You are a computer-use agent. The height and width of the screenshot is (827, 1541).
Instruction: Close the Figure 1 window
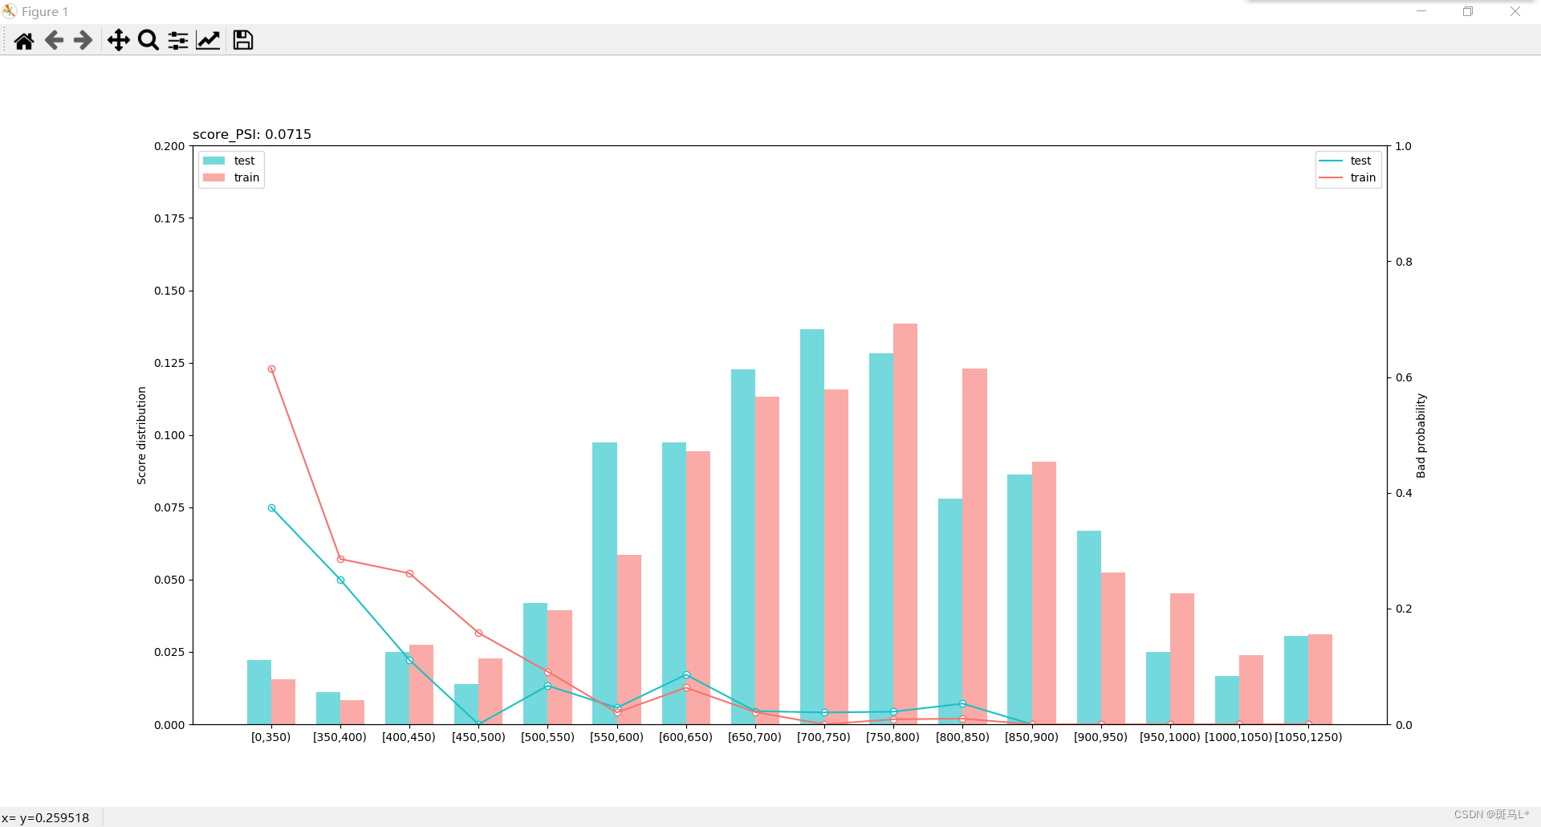(x=1515, y=11)
